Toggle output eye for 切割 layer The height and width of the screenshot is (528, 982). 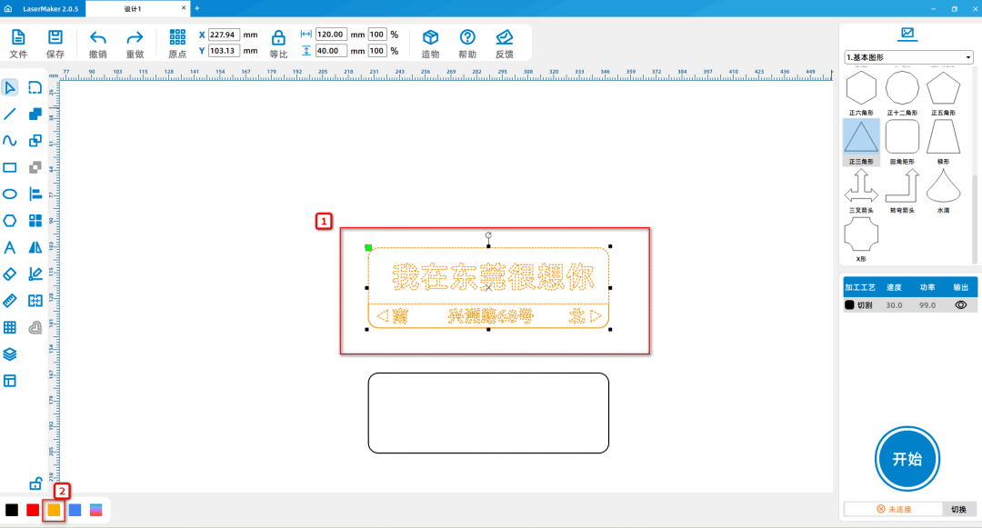point(960,305)
